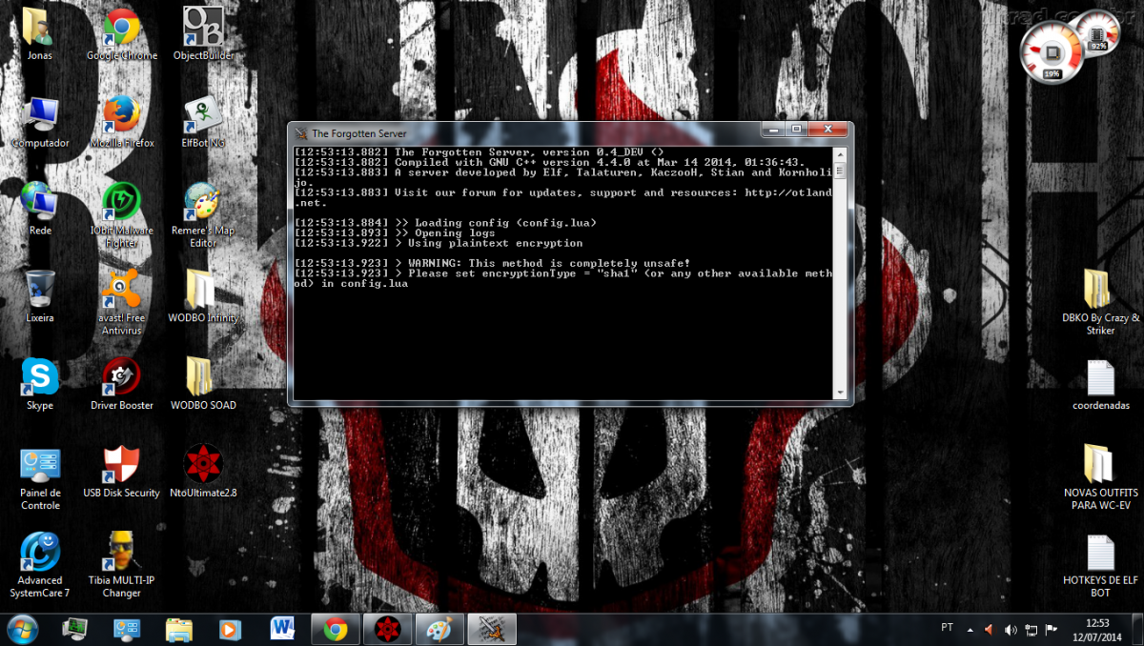This screenshot has height=646, width=1144.
Task: Launch USB Disk Security shortcut
Action: point(122,472)
